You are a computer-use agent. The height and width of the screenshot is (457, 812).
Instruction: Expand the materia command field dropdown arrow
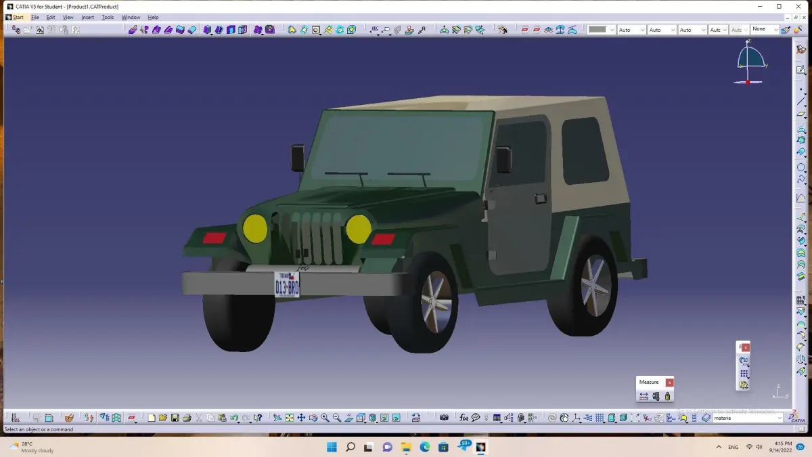[780, 418]
